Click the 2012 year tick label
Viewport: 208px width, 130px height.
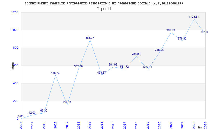coord(67,125)
